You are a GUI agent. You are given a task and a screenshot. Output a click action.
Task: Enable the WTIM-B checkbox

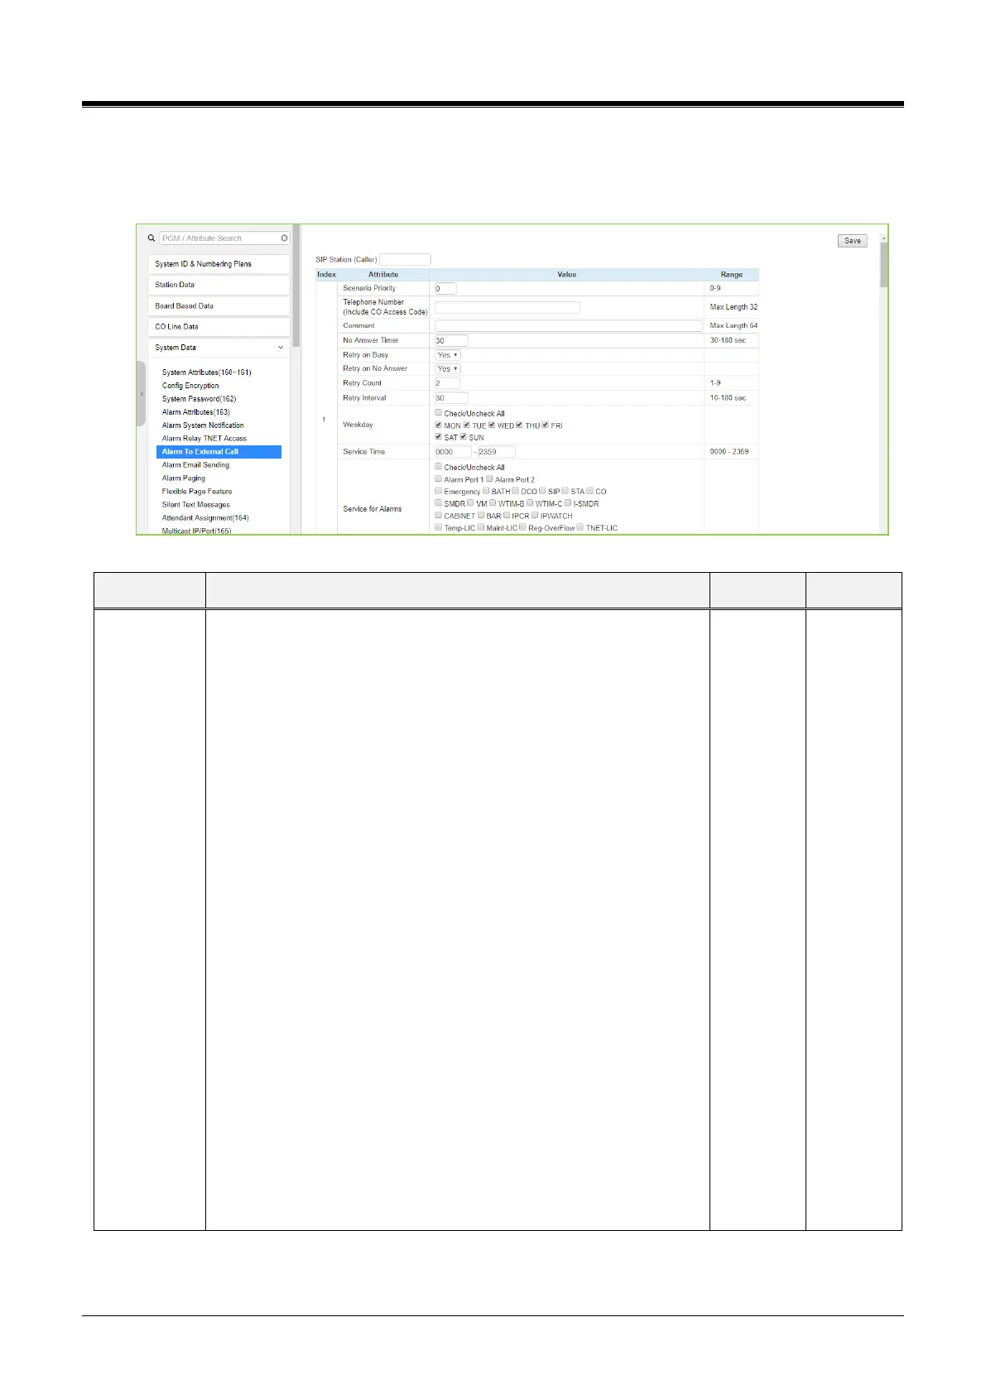(x=493, y=503)
